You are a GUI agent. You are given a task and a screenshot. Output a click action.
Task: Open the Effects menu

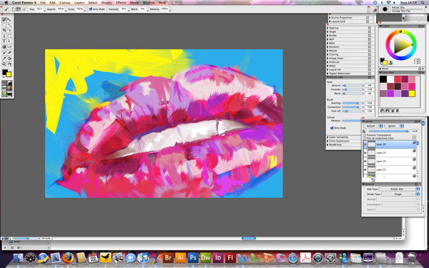[x=121, y=2]
